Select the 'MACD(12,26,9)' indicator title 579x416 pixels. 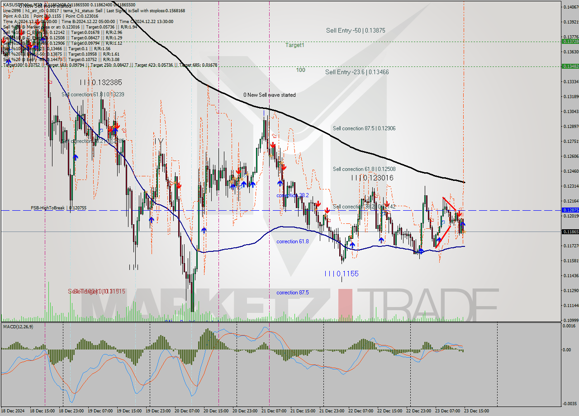pyautogui.click(x=18, y=326)
